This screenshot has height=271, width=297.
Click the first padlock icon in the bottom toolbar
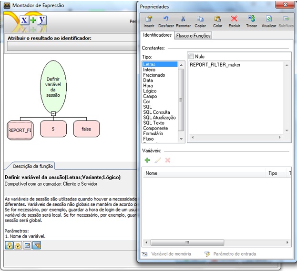click(9, 245)
